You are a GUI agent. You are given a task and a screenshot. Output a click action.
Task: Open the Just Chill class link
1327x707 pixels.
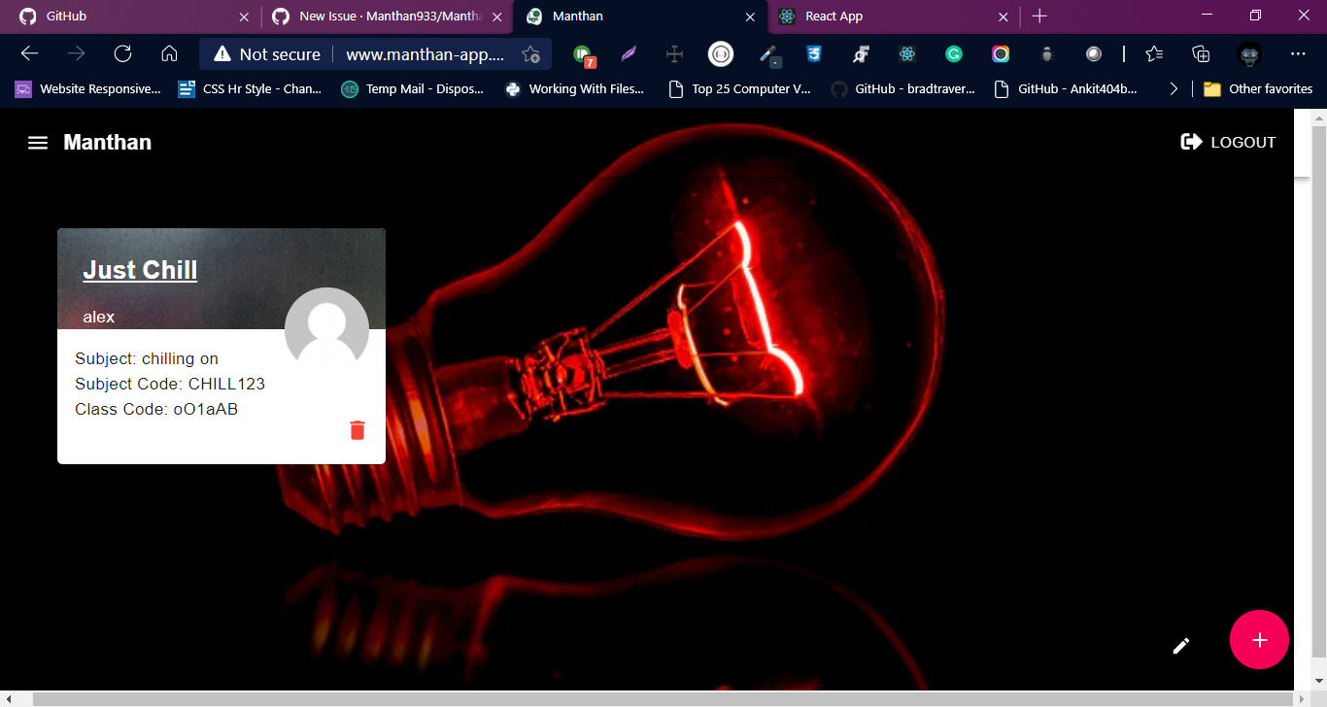pos(140,270)
